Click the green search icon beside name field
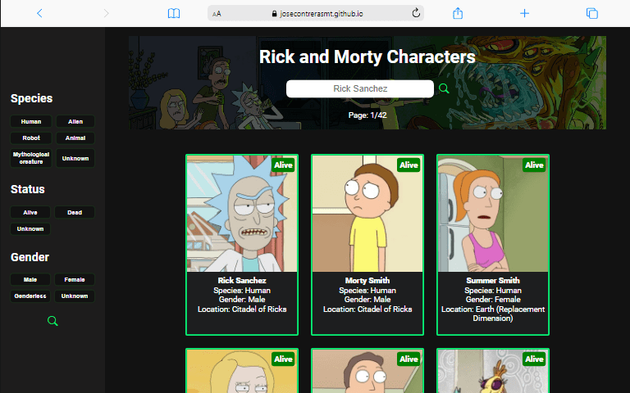 pos(444,88)
